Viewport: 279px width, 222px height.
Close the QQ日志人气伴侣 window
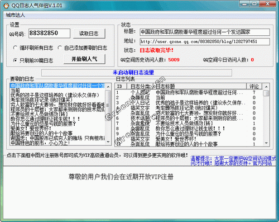coord(268,4)
